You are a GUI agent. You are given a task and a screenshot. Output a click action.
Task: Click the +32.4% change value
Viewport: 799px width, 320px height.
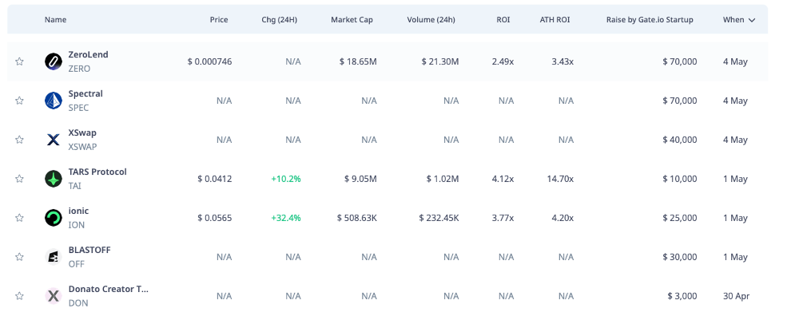pyautogui.click(x=286, y=218)
